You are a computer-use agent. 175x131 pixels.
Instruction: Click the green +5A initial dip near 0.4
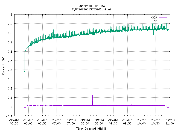pyautogui.click(x=24, y=71)
